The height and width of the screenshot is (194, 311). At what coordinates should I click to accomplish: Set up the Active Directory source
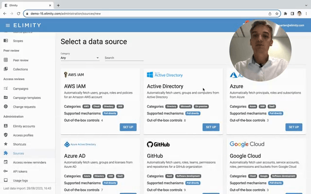211,127
